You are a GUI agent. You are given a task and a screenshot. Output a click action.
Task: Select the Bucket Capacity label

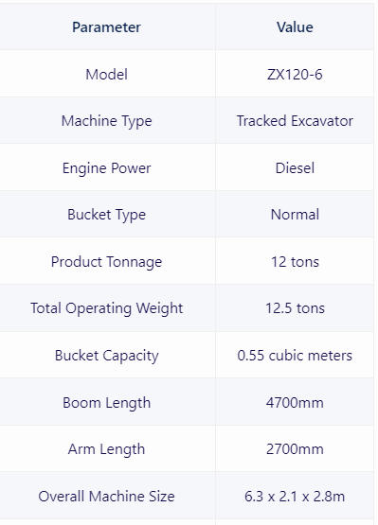[x=106, y=356]
